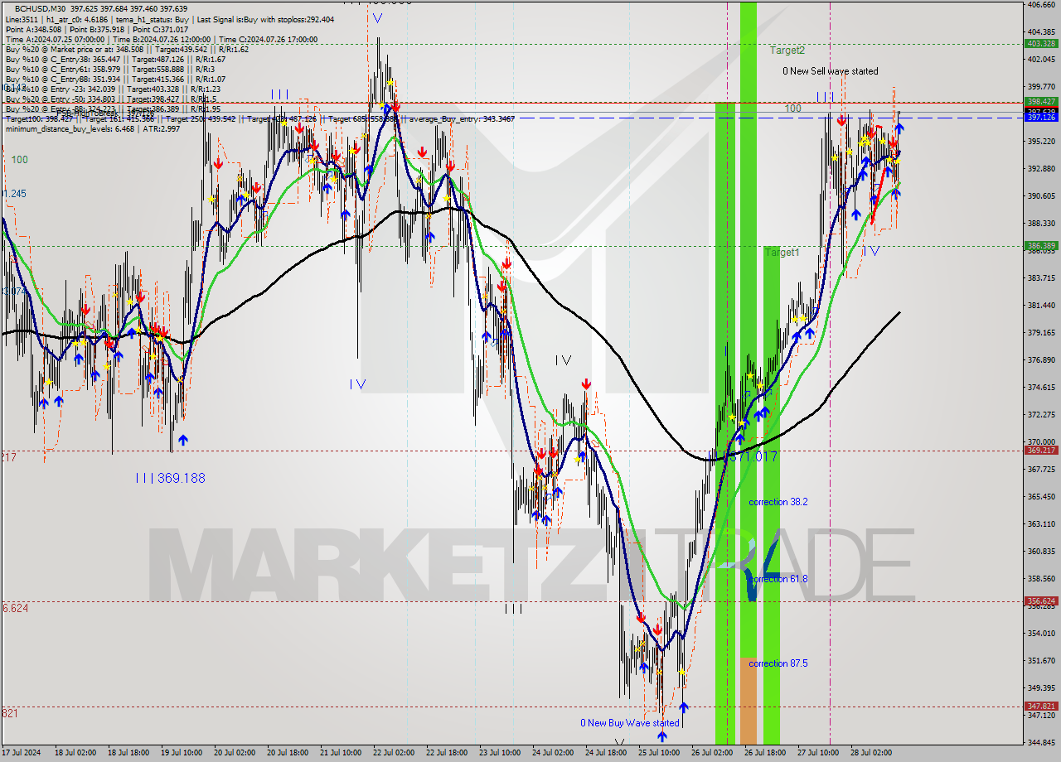Screen dimensions: 1061x762
Task: Click the 381.440 price axis label
Action: pos(1041,306)
